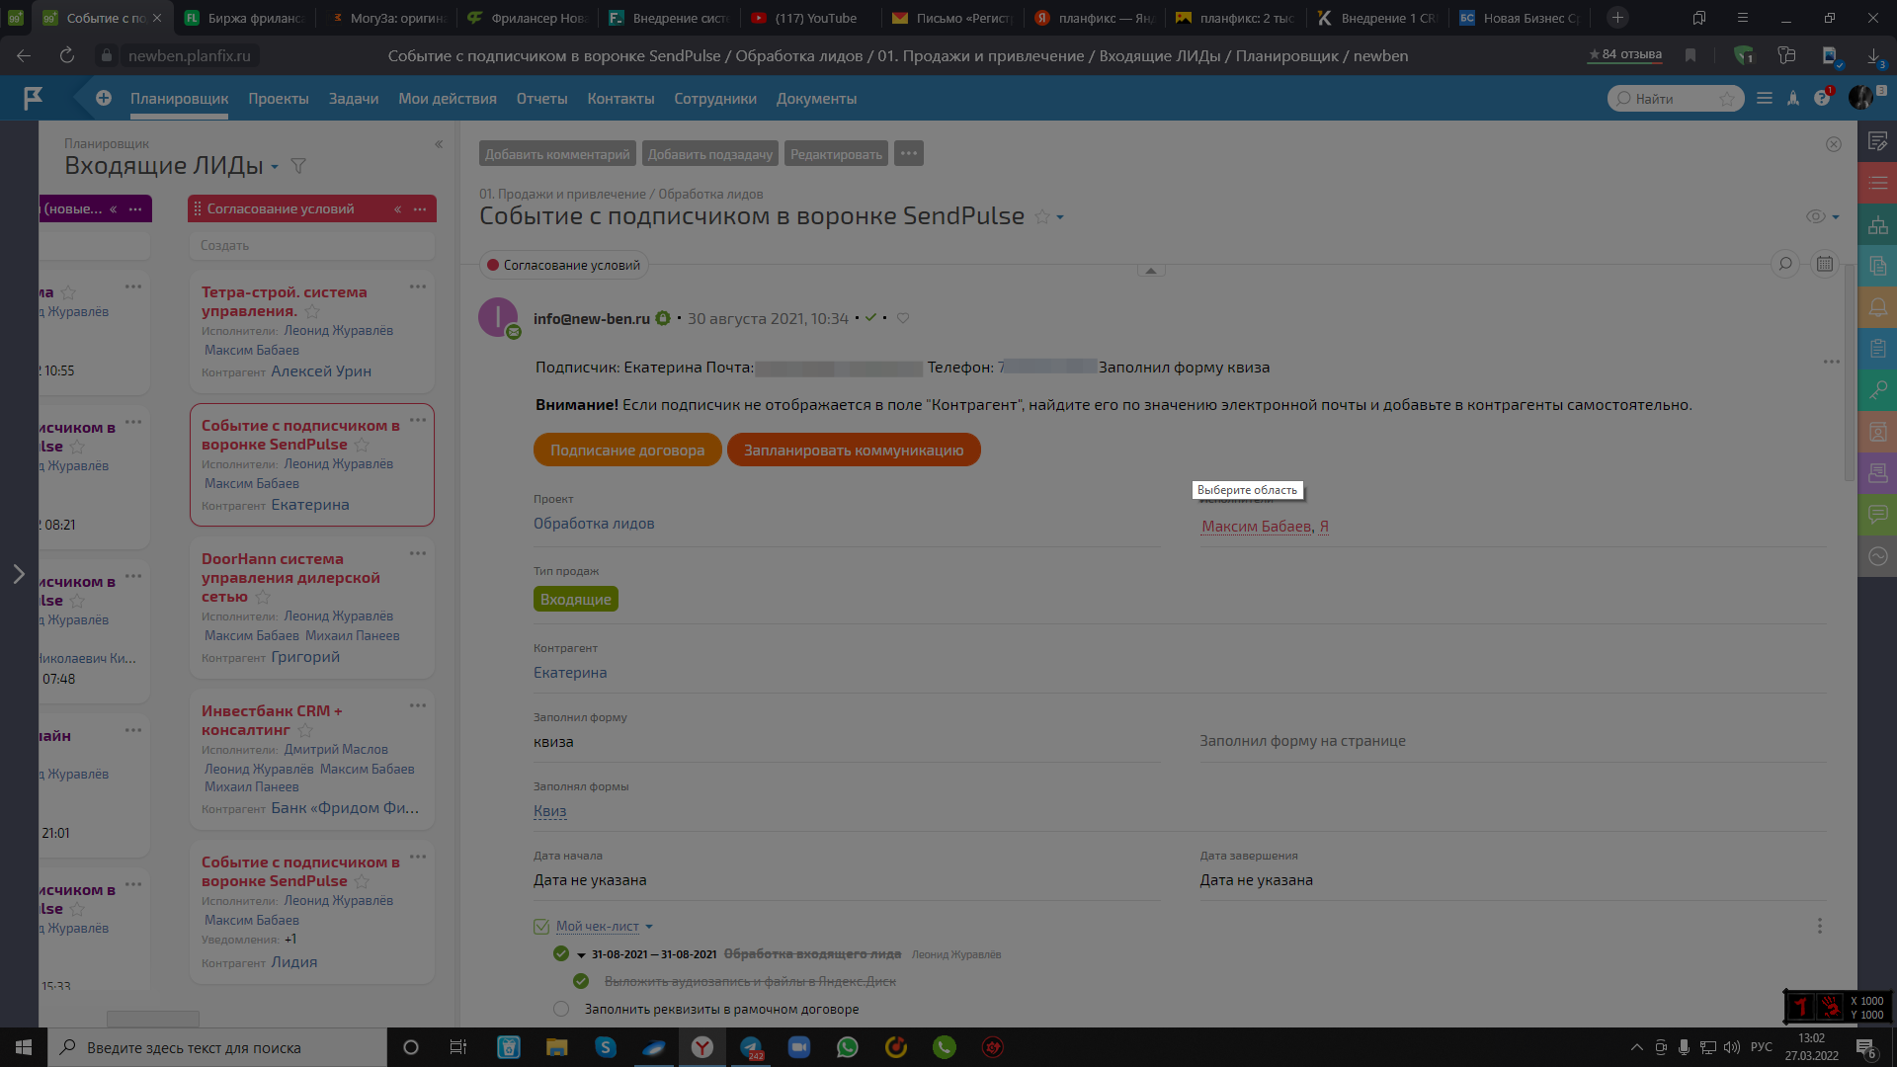Expand the left edge sidebar arrow
The height and width of the screenshot is (1067, 1897).
(19, 574)
